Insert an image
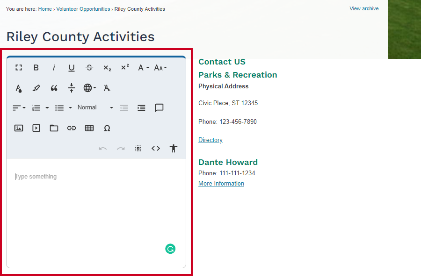Image resolution: width=421 pixels, height=279 pixels. click(x=19, y=128)
